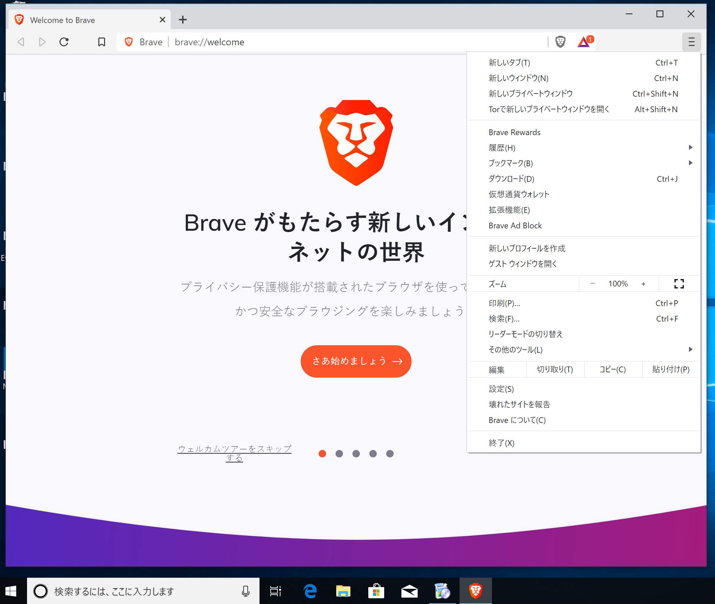Bookmark this page via star icon

tap(101, 42)
